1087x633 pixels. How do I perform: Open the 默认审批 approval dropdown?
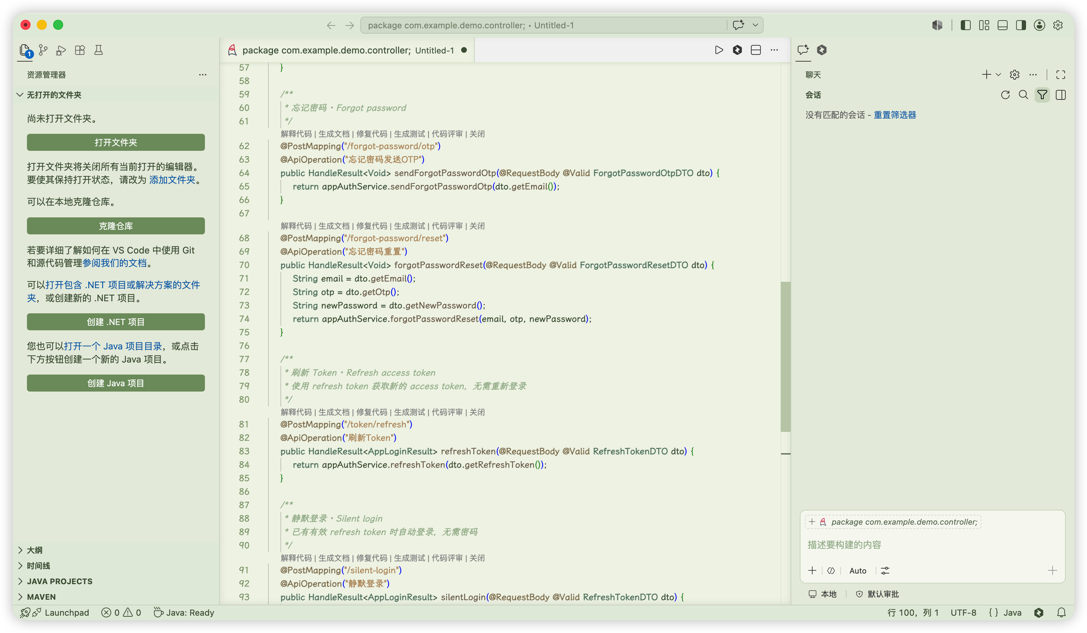(877, 594)
